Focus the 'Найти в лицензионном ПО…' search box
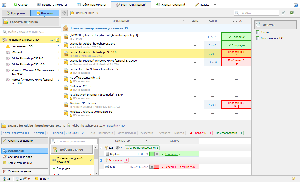This screenshot has width=300, height=182. [30, 32]
